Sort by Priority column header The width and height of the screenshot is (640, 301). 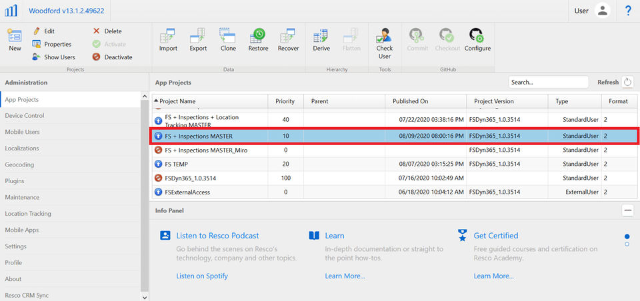(286, 101)
